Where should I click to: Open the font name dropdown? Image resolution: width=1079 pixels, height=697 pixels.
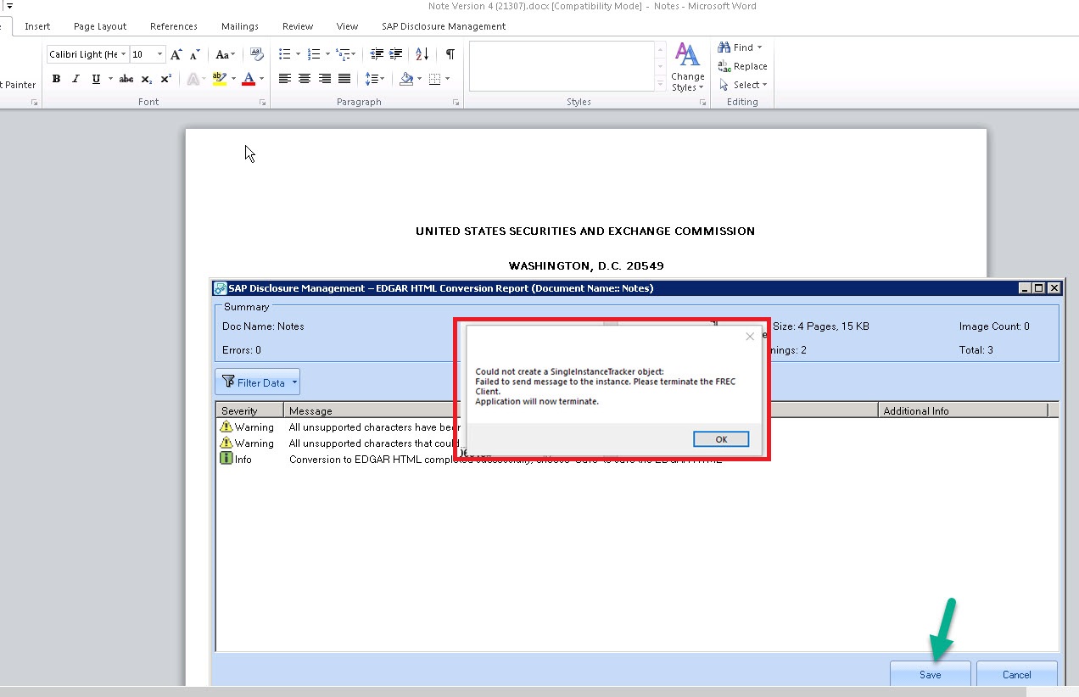[x=124, y=54]
